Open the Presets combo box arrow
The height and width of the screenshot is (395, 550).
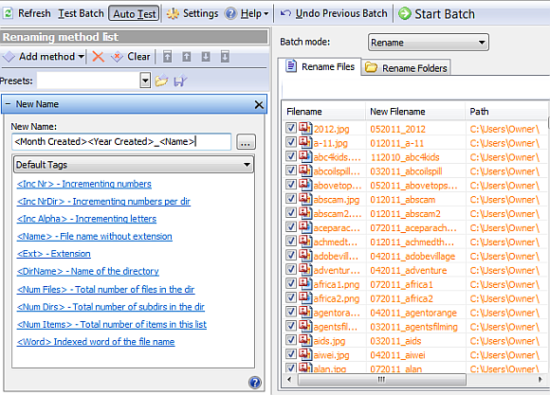145,81
